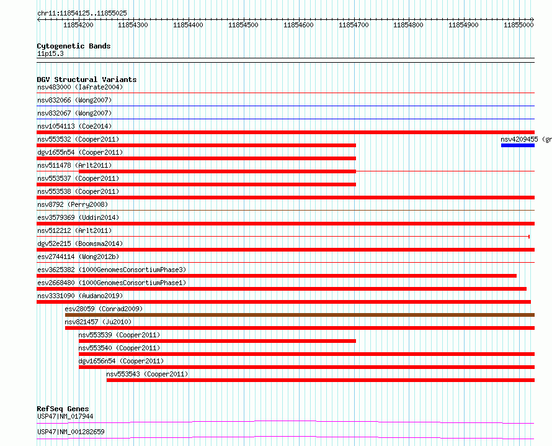Open USP47|NM_017944 transcript

[65, 416]
